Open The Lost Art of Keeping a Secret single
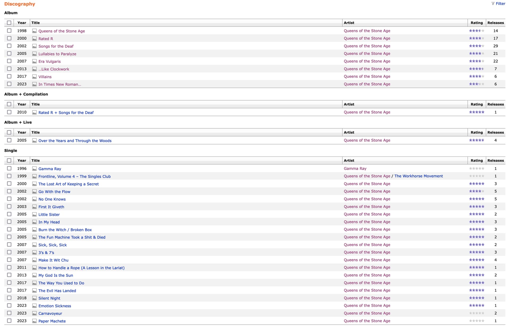The image size is (510, 328). 69,184
